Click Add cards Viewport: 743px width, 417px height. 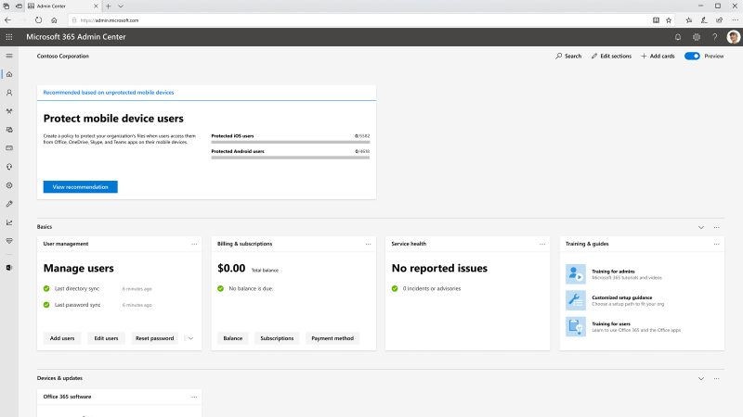pos(658,56)
